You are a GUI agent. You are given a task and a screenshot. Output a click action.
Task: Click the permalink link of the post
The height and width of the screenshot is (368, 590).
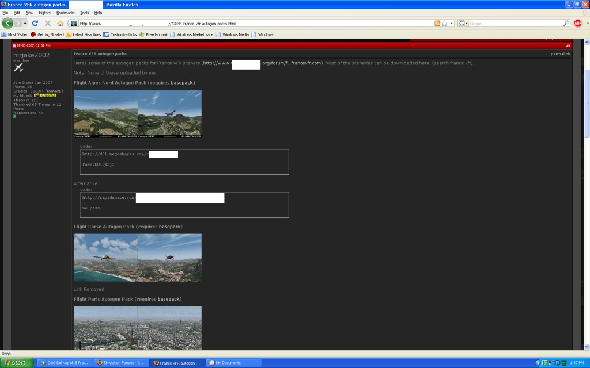tap(560, 53)
